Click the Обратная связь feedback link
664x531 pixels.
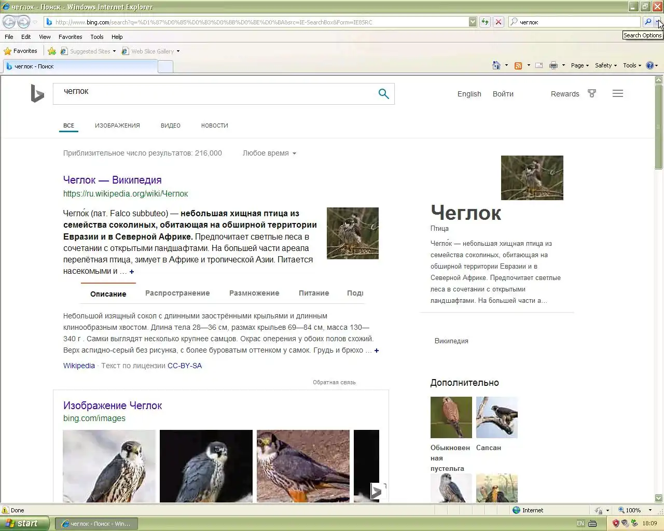point(334,382)
